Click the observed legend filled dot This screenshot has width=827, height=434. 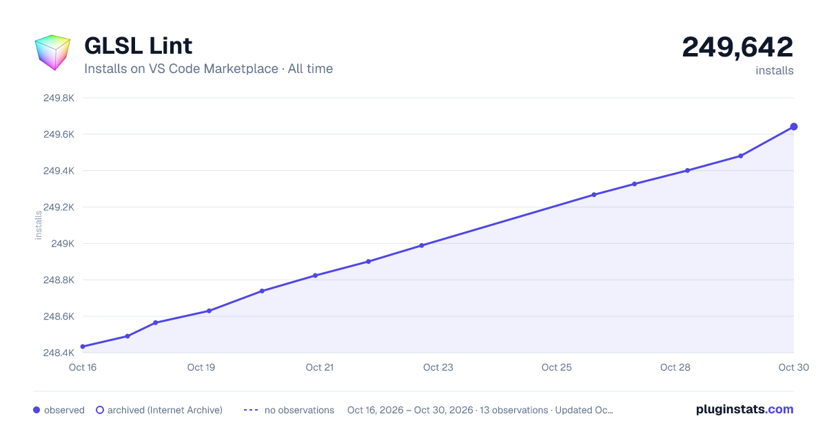pyautogui.click(x=37, y=410)
